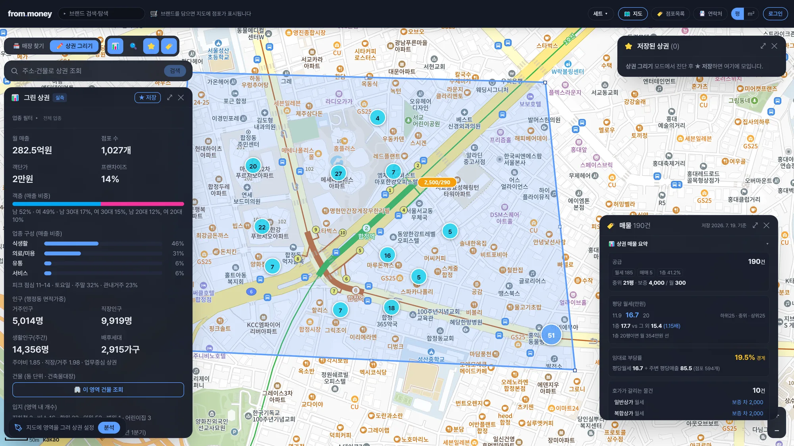Screen dimensions: 794x446
Task: Click the map cluster marker numbered 51
Action: [x=551, y=335]
